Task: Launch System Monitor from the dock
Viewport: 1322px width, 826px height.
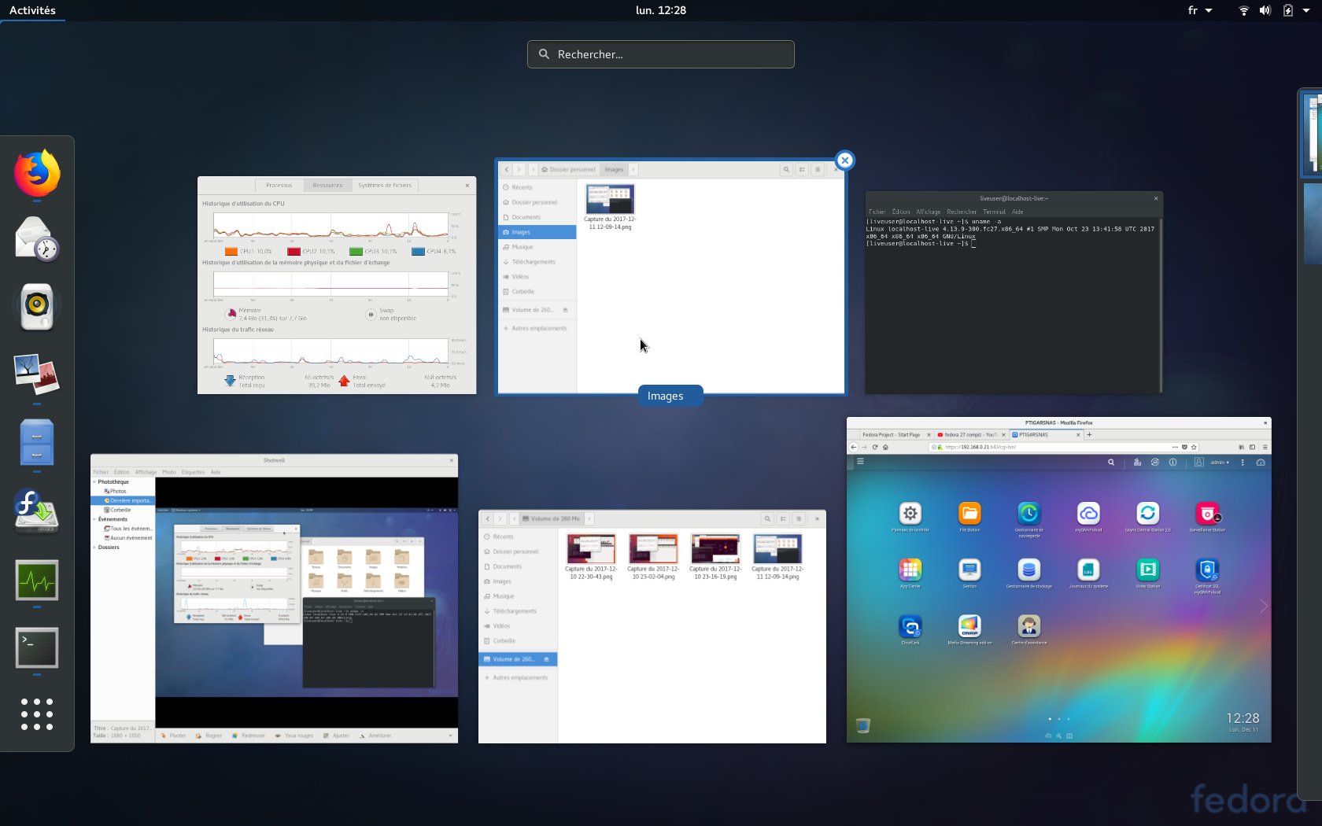Action: tap(37, 581)
